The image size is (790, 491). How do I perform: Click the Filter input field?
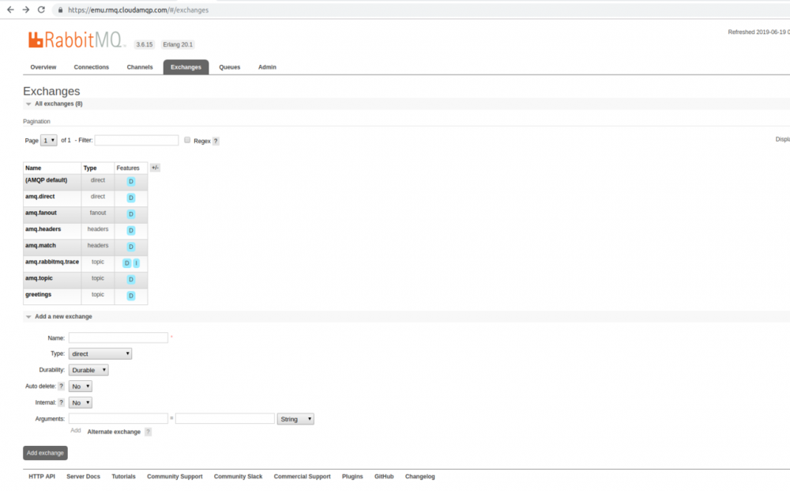[x=137, y=140]
